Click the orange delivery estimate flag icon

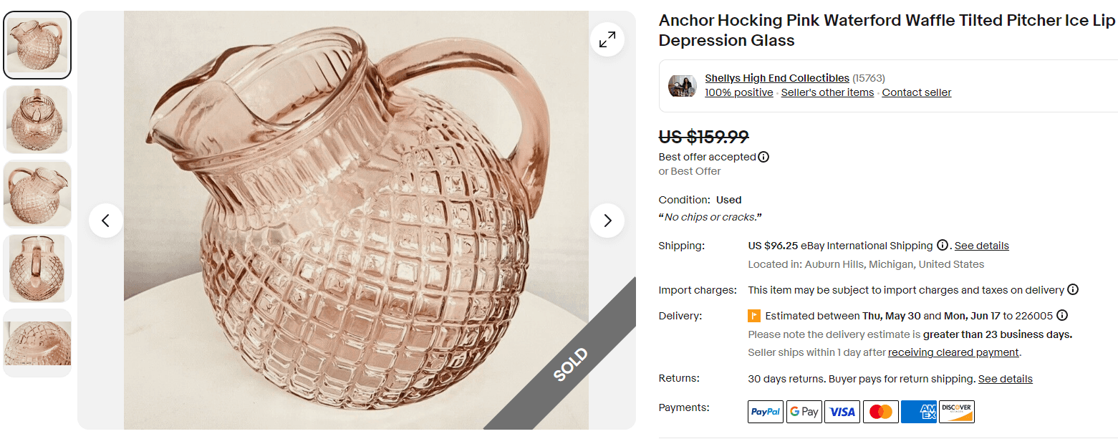[x=753, y=316]
